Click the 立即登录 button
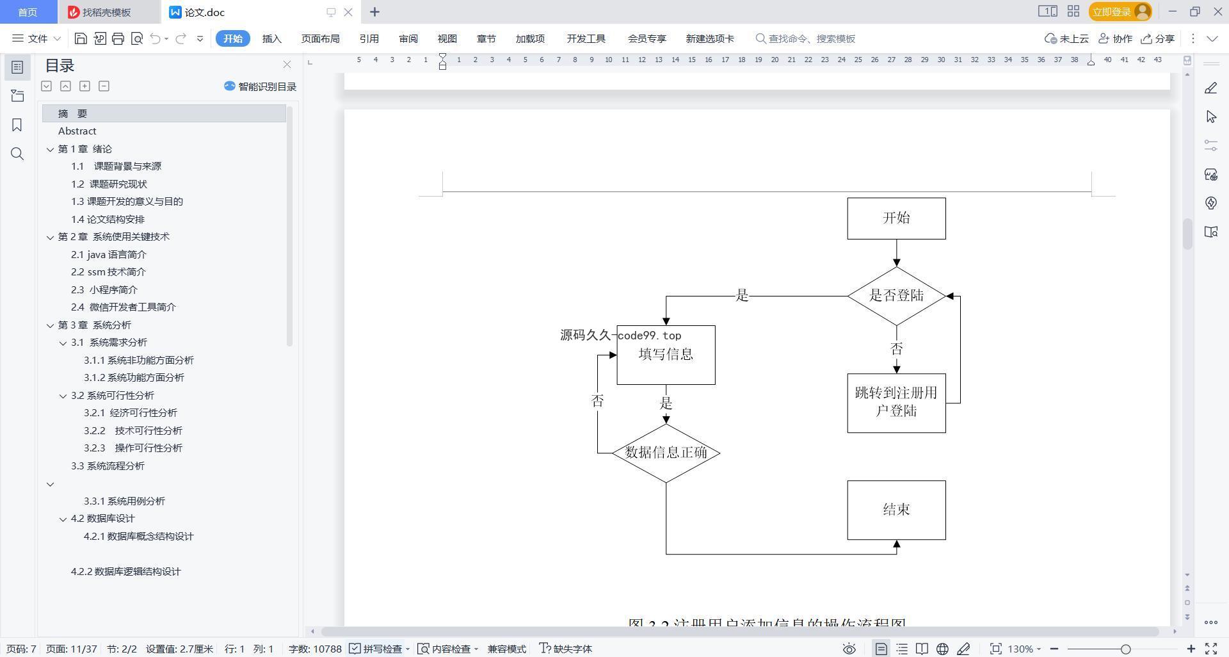The image size is (1229, 657). click(1120, 12)
